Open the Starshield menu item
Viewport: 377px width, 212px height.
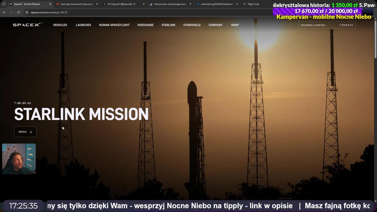pos(192,25)
